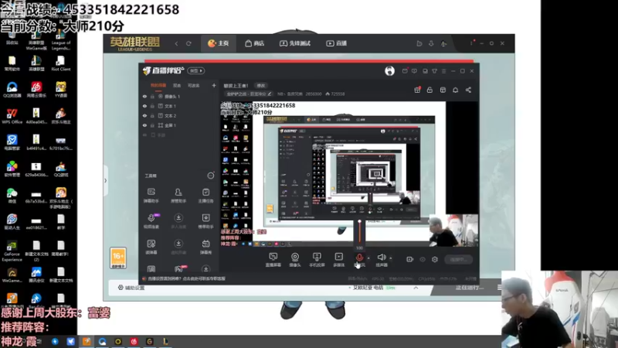Toggle visibility of 摄像头 1 source

pos(144,96)
